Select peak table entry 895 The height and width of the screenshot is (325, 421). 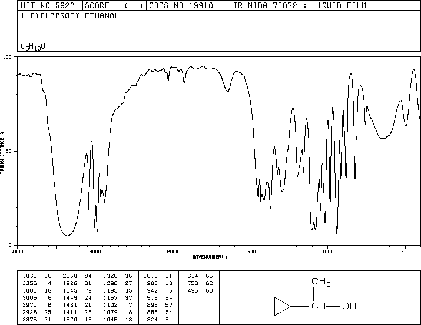point(160,305)
